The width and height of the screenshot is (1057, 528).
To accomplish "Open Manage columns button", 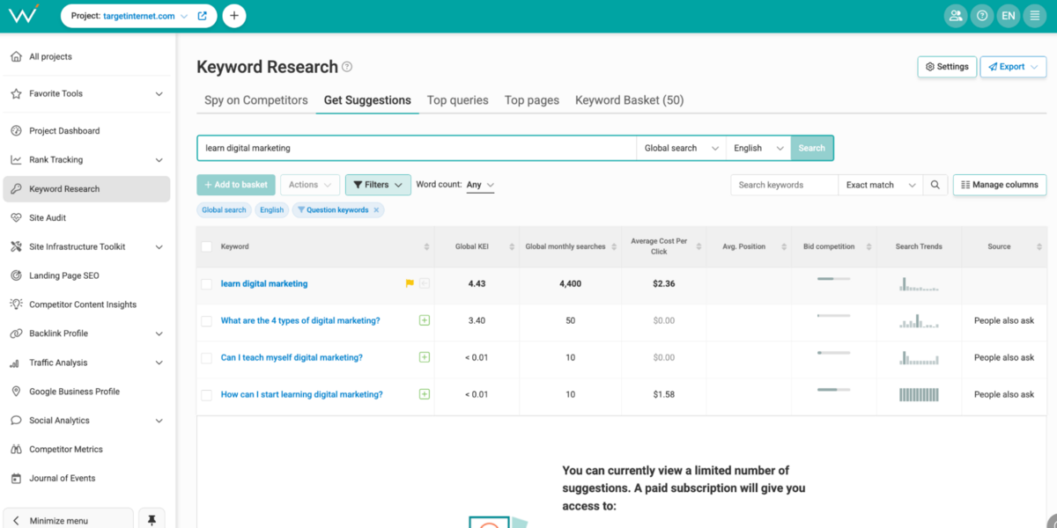I will click(x=1000, y=185).
